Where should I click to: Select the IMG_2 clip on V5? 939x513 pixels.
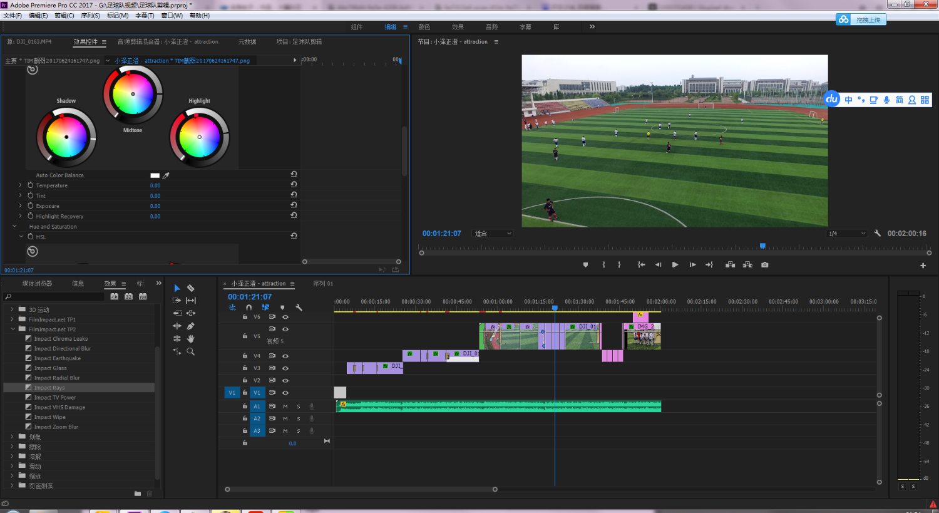click(643, 336)
